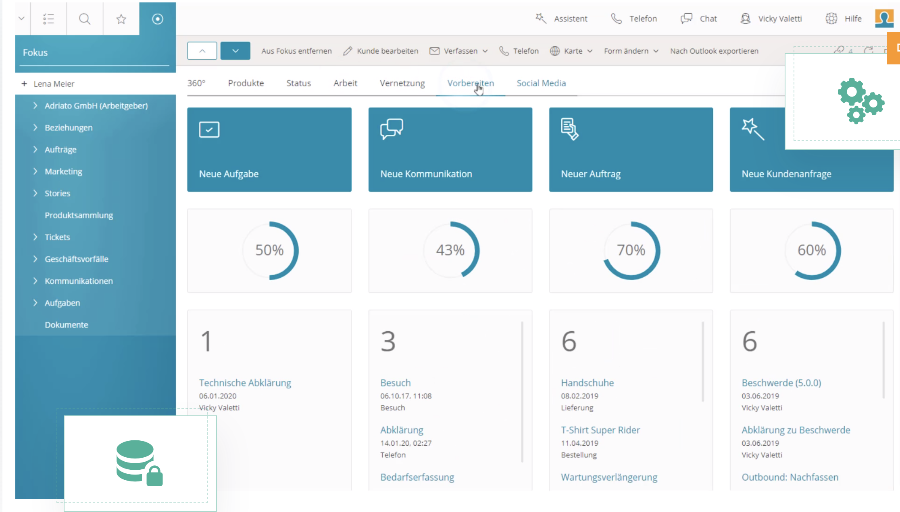Expand the Verfassen dropdown arrow

(485, 51)
